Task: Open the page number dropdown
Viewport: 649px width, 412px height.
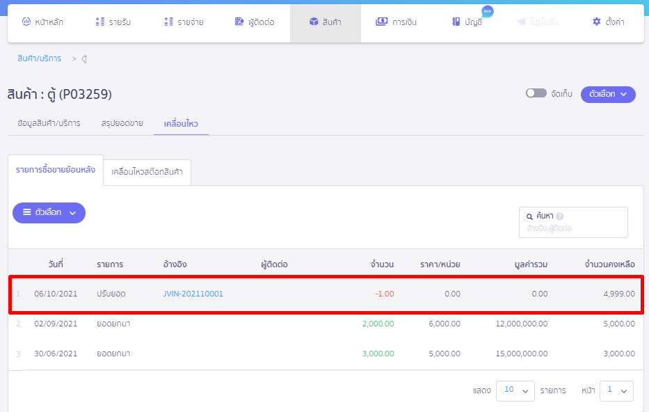Action: 616,390
